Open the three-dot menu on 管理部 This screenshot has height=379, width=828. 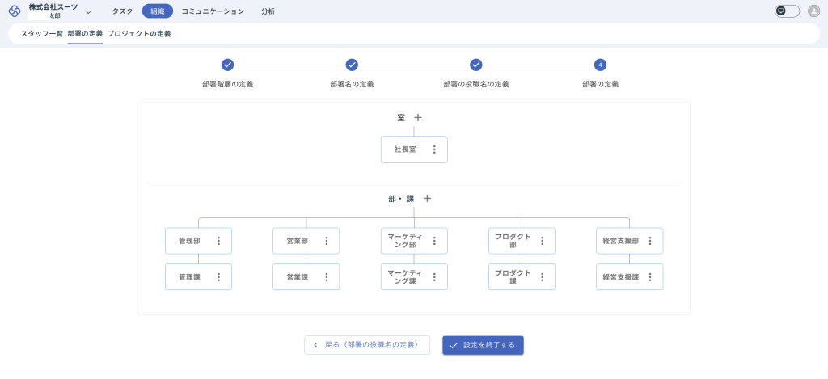(x=218, y=241)
